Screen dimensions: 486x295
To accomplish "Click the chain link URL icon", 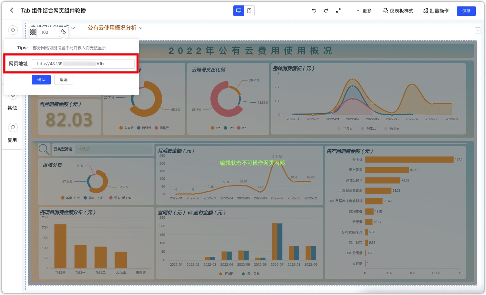I will (63, 32).
